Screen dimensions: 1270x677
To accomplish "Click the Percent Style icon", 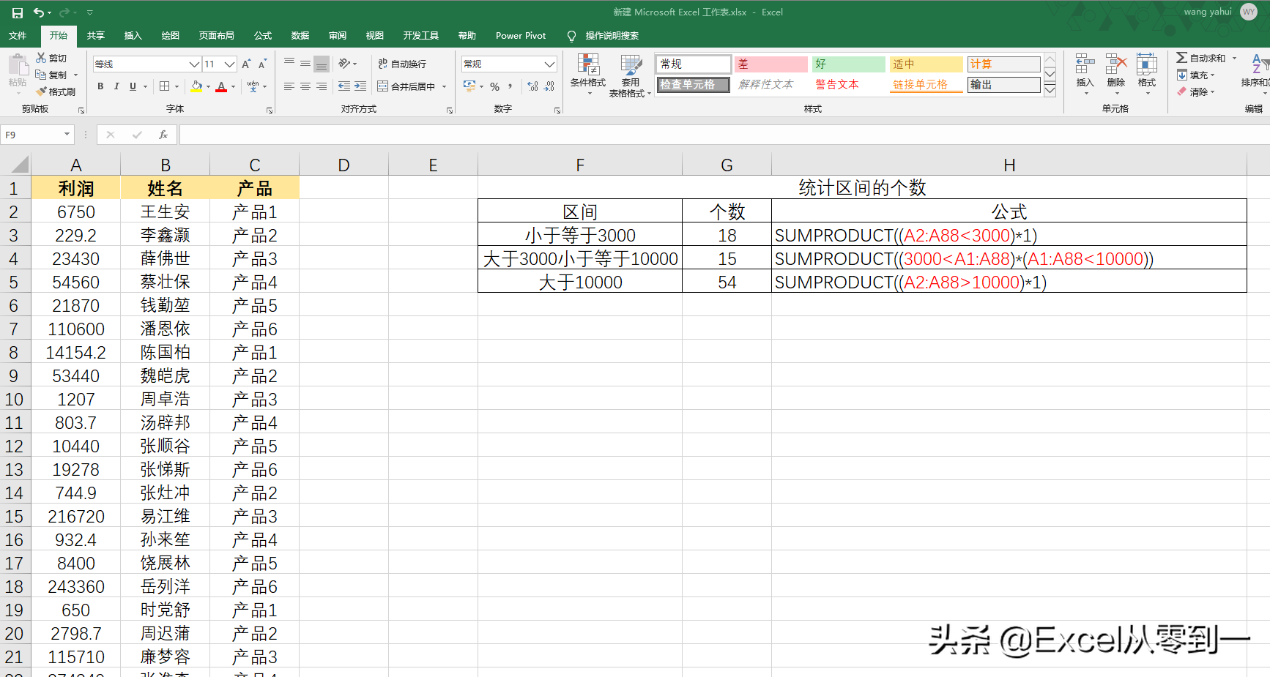I will [495, 86].
